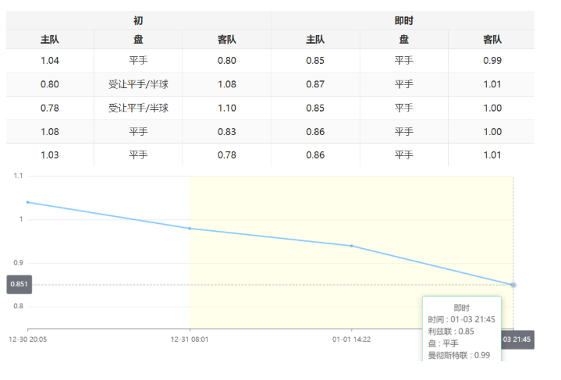Click the 即时 header group cell

[x=403, y=20]
